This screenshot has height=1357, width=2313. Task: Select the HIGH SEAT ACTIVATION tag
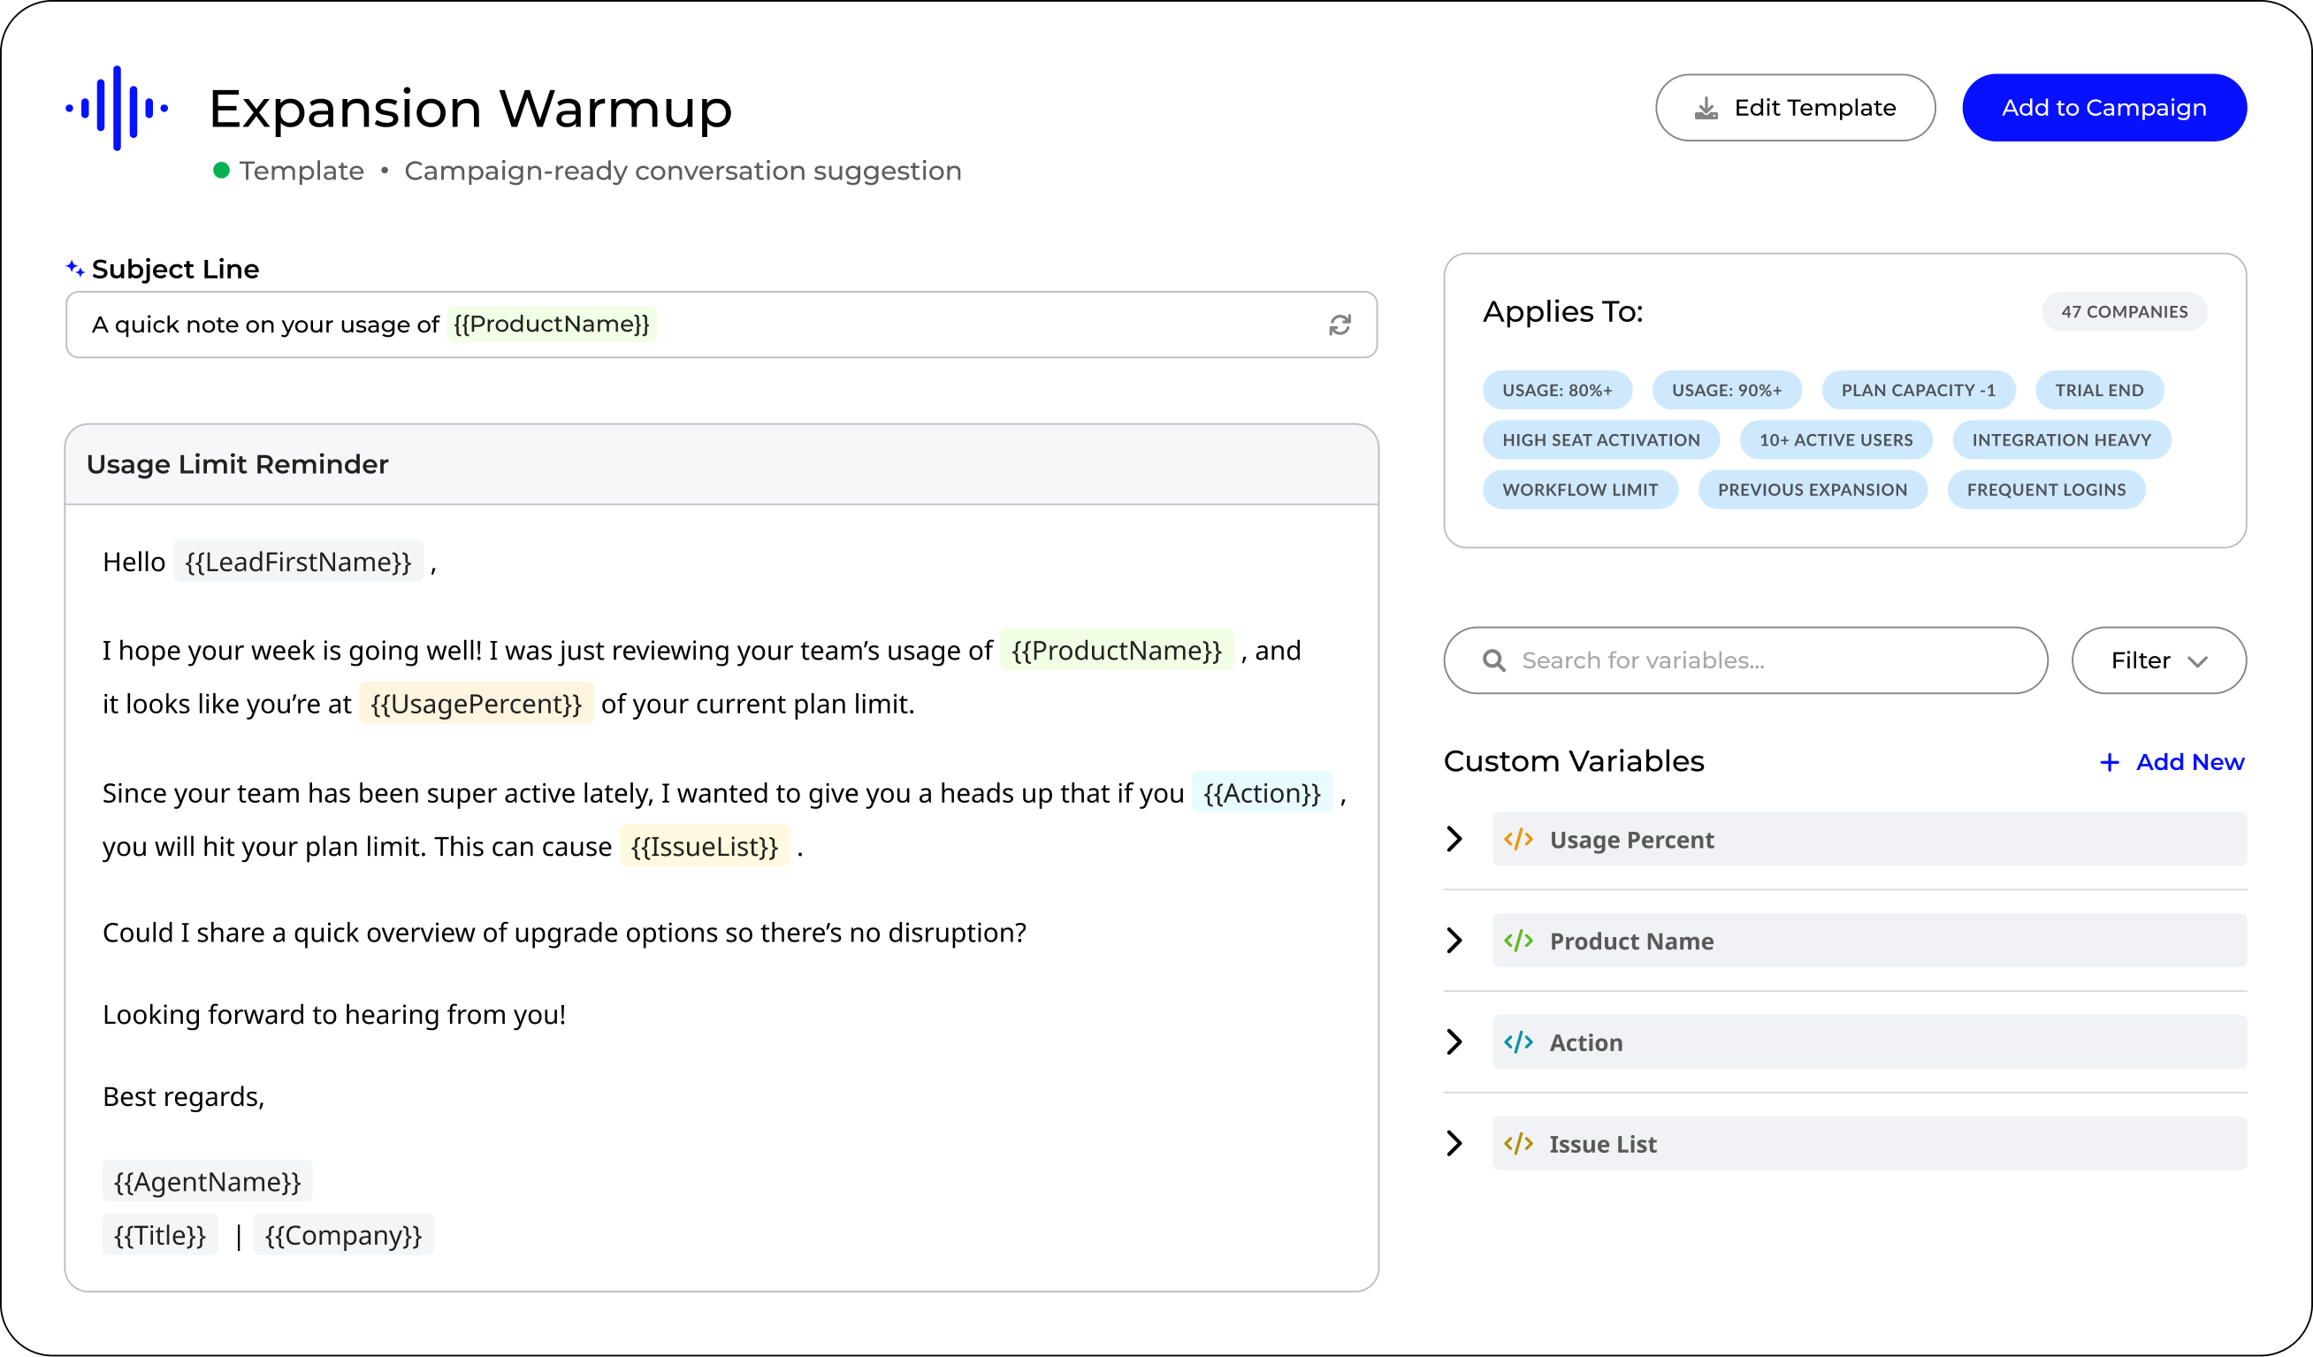(x=1600, y=440)
